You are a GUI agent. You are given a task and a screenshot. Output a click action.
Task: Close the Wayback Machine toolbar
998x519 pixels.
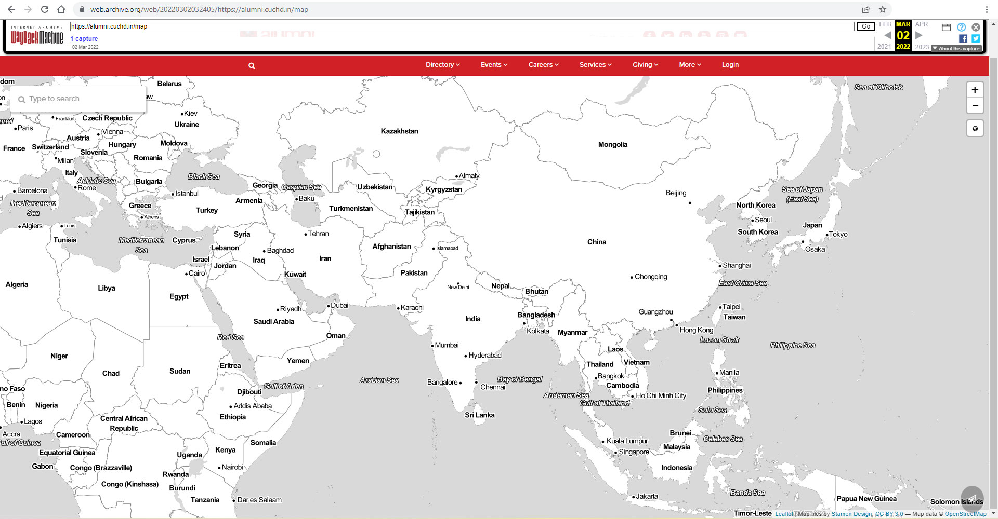pyautogui.click(x=976, y=27)
